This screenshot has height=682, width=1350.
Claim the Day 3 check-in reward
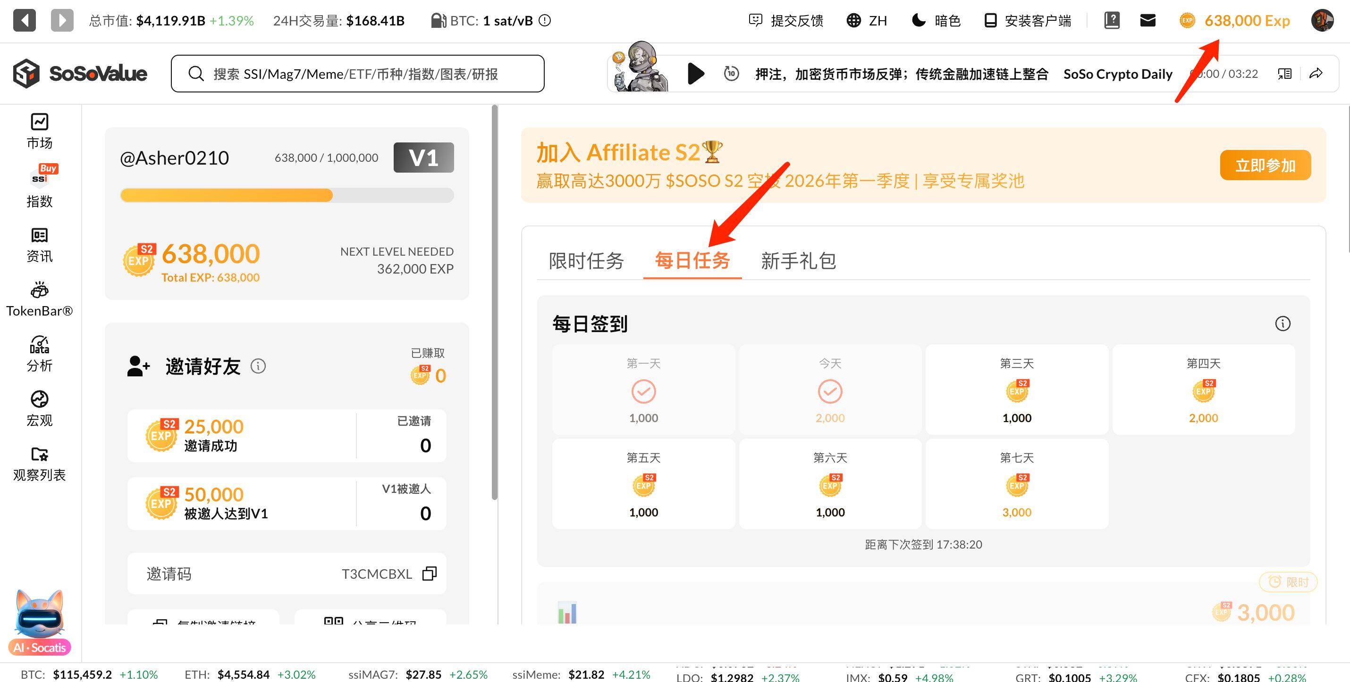(x=1016, y=390)
